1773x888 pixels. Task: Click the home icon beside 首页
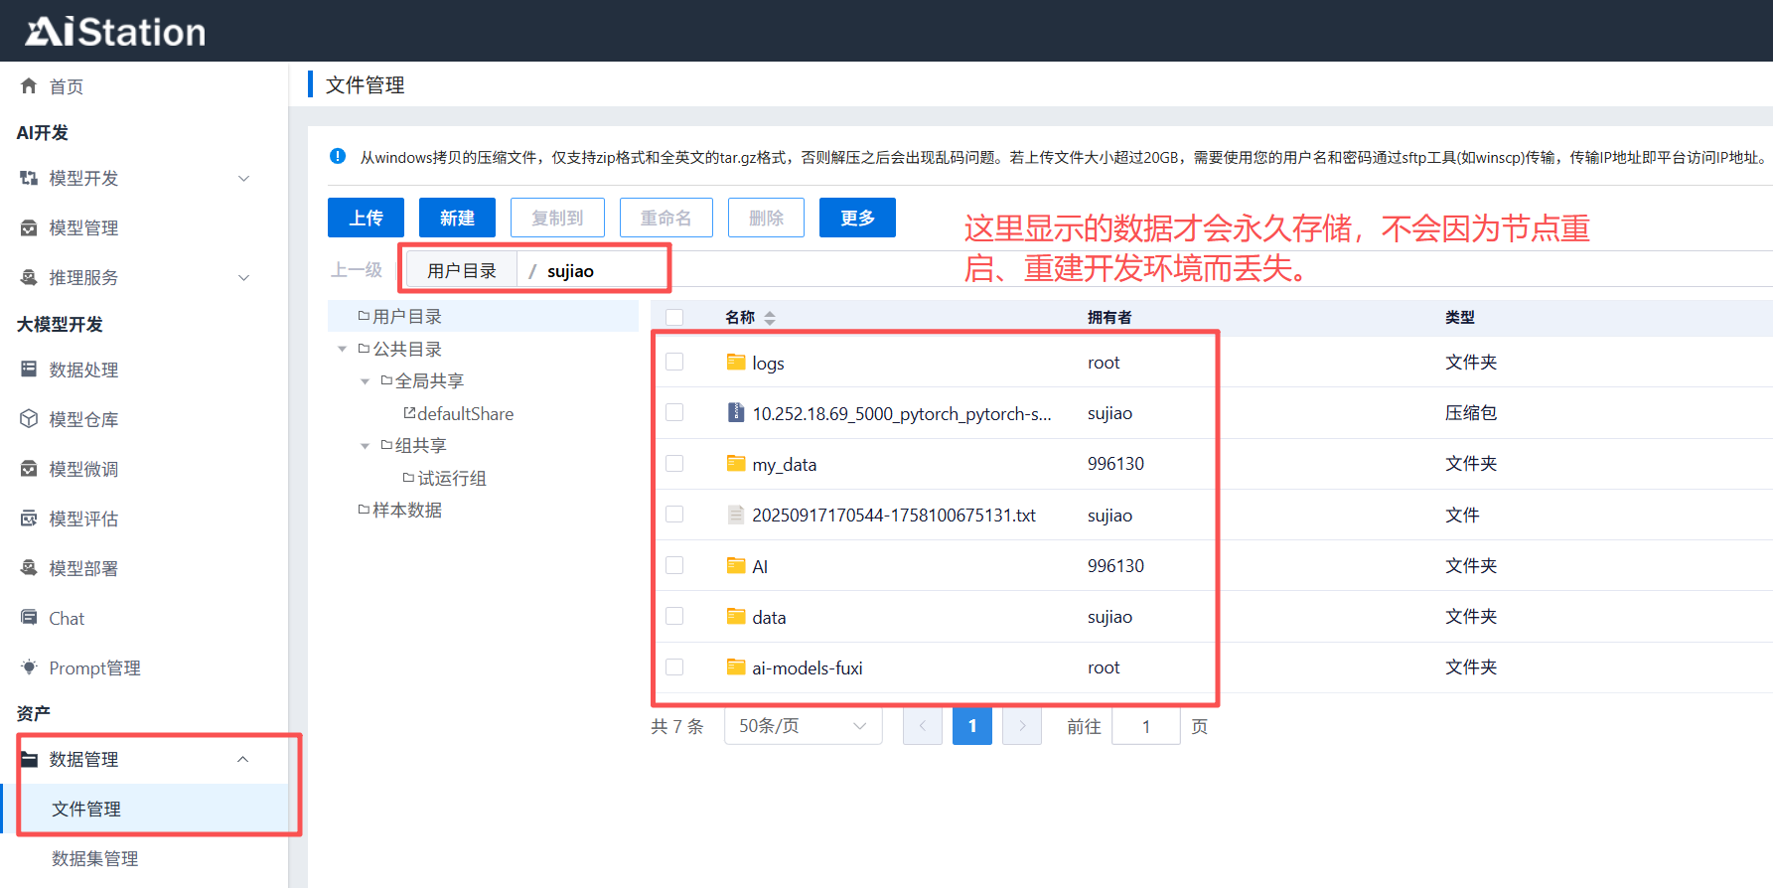point(29,86)
